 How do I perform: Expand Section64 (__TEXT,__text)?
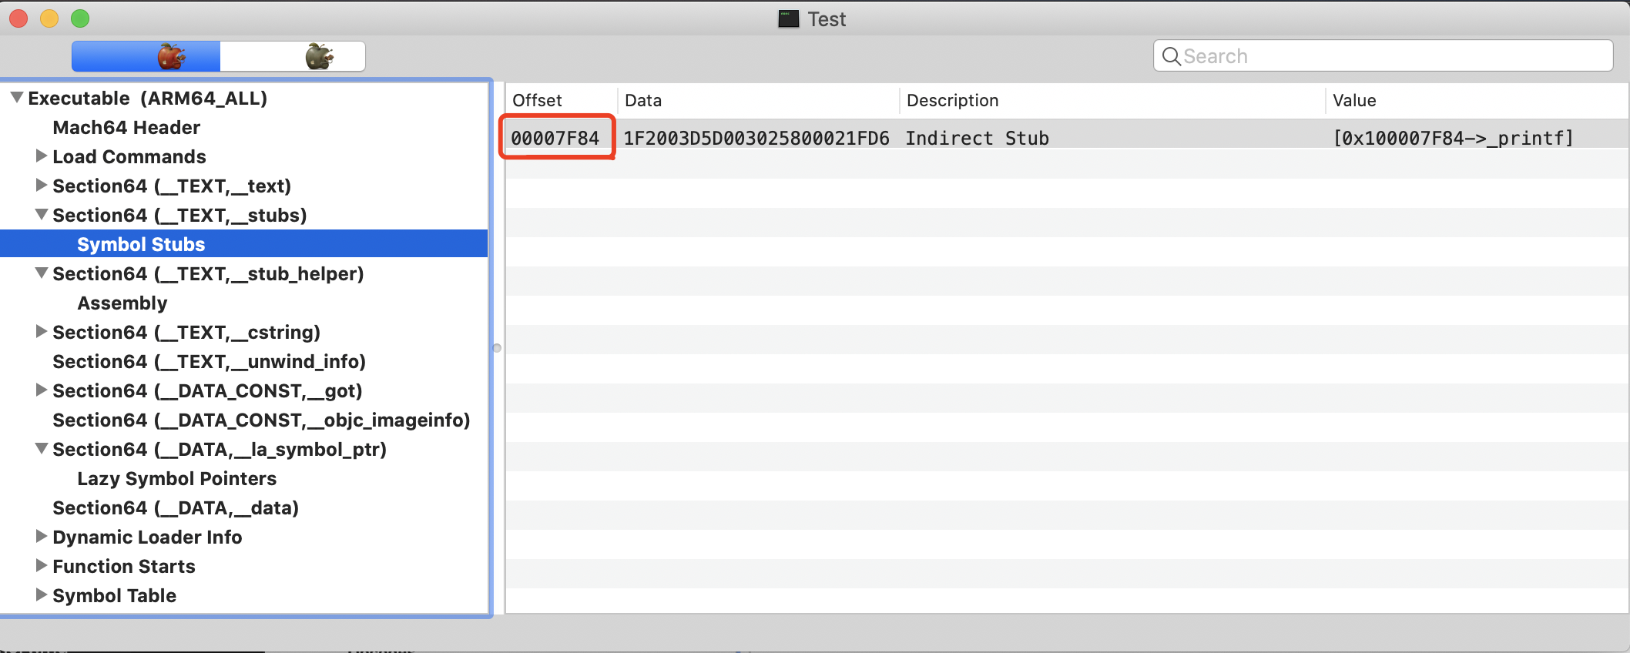(42, 186)
